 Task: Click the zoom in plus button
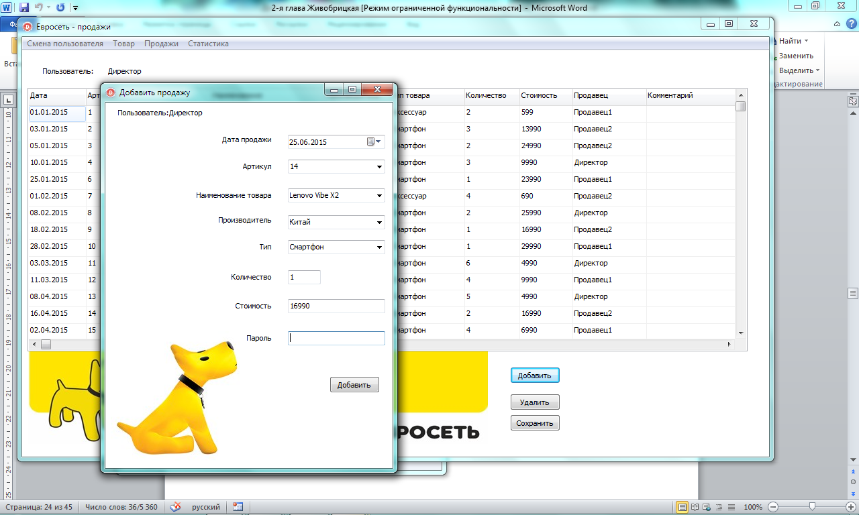point(850,507)
